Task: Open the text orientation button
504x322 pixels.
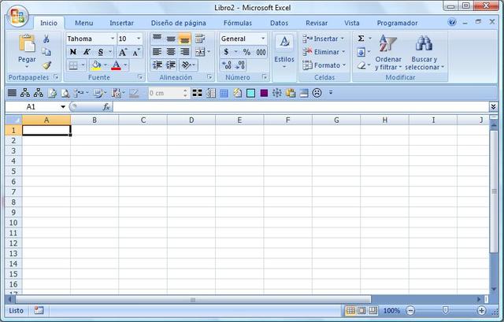Action: tap(188, 65)
